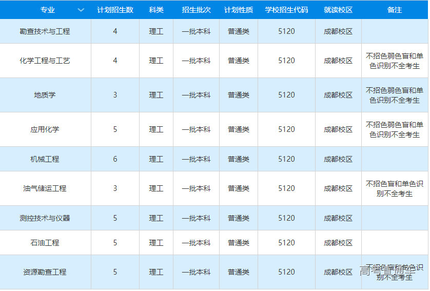Select the 科类 column header
430x291 pixels.
(x=156, y=10)
